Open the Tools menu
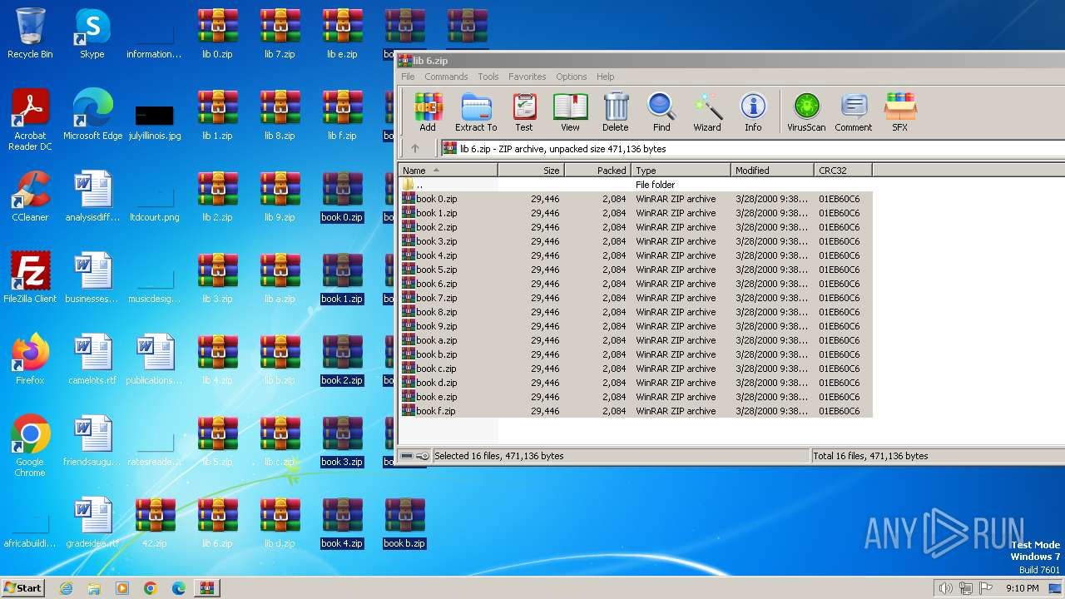 488,77
